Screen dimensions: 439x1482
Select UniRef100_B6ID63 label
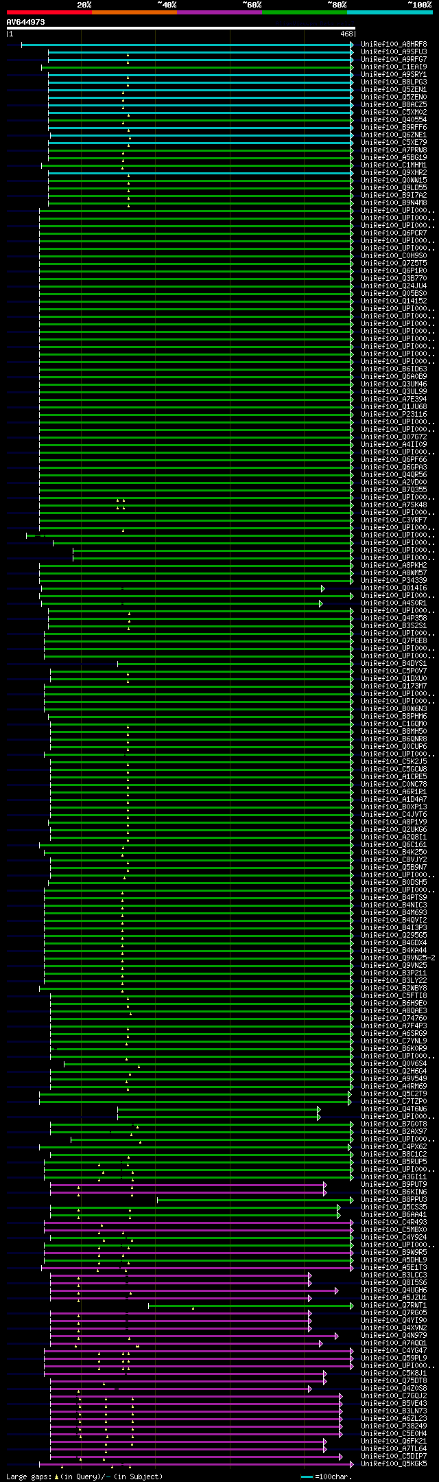[x=394, y=369]
